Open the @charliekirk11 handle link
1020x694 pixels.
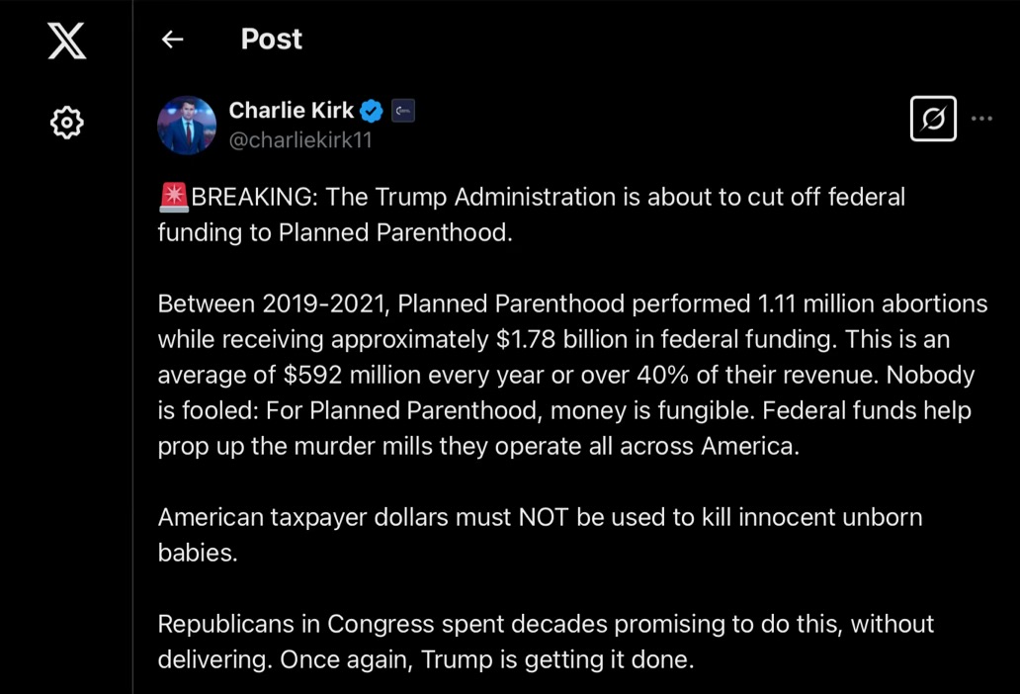click(299, 139)
